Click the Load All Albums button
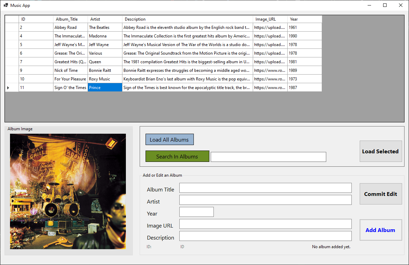409x265 pixels. [x=170, y=140]
